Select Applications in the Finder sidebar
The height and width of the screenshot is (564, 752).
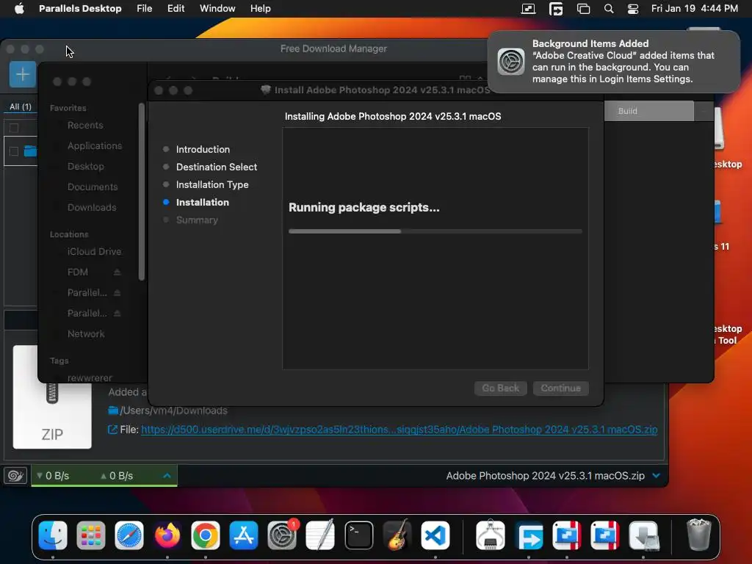[95, 146]
